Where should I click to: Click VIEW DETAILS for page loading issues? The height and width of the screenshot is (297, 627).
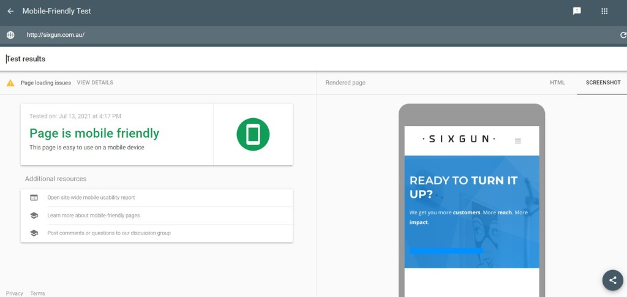[x=95, y=83]
